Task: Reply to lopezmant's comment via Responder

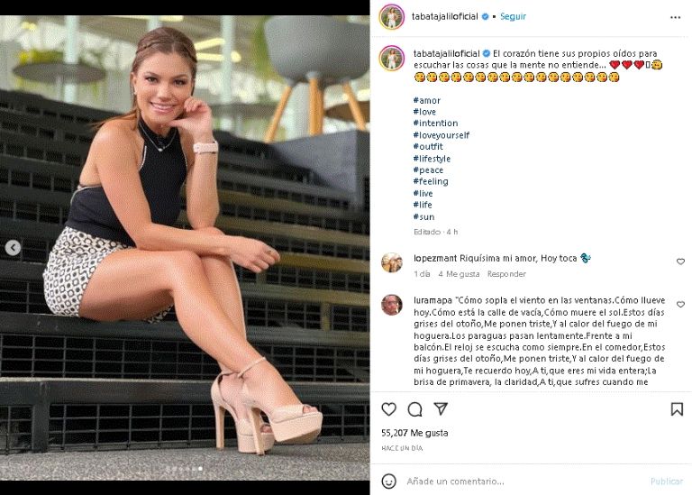Action: pos(506,274)
